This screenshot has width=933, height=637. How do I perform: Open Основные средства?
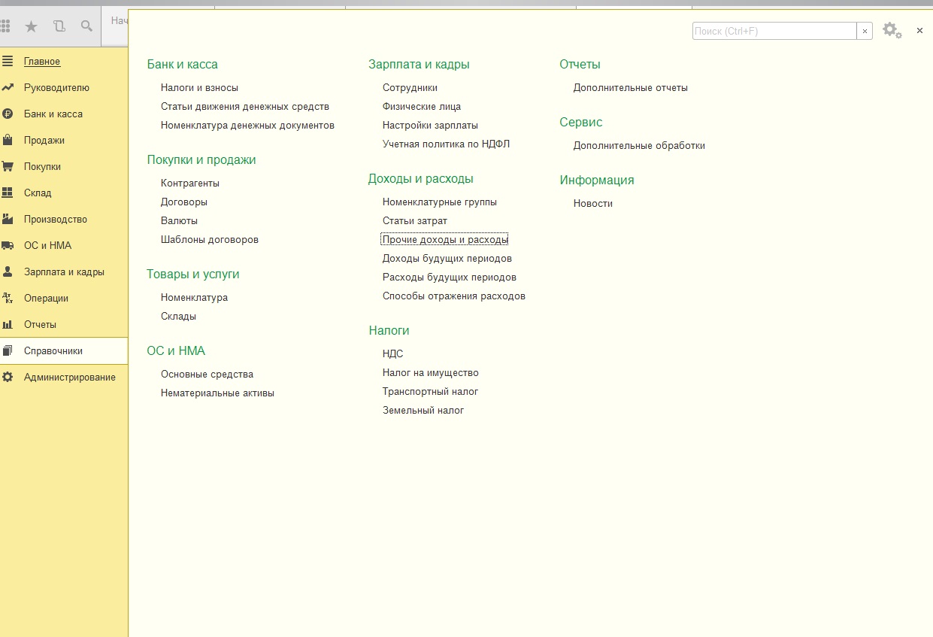coord(207,375)
